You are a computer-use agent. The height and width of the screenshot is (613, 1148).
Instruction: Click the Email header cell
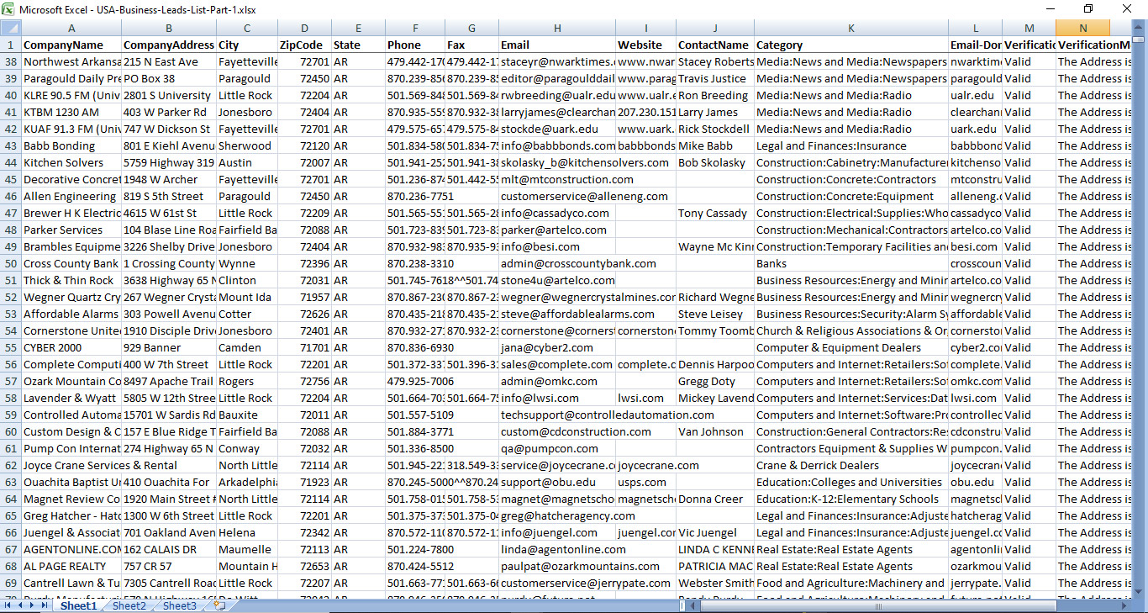(557, 45)
